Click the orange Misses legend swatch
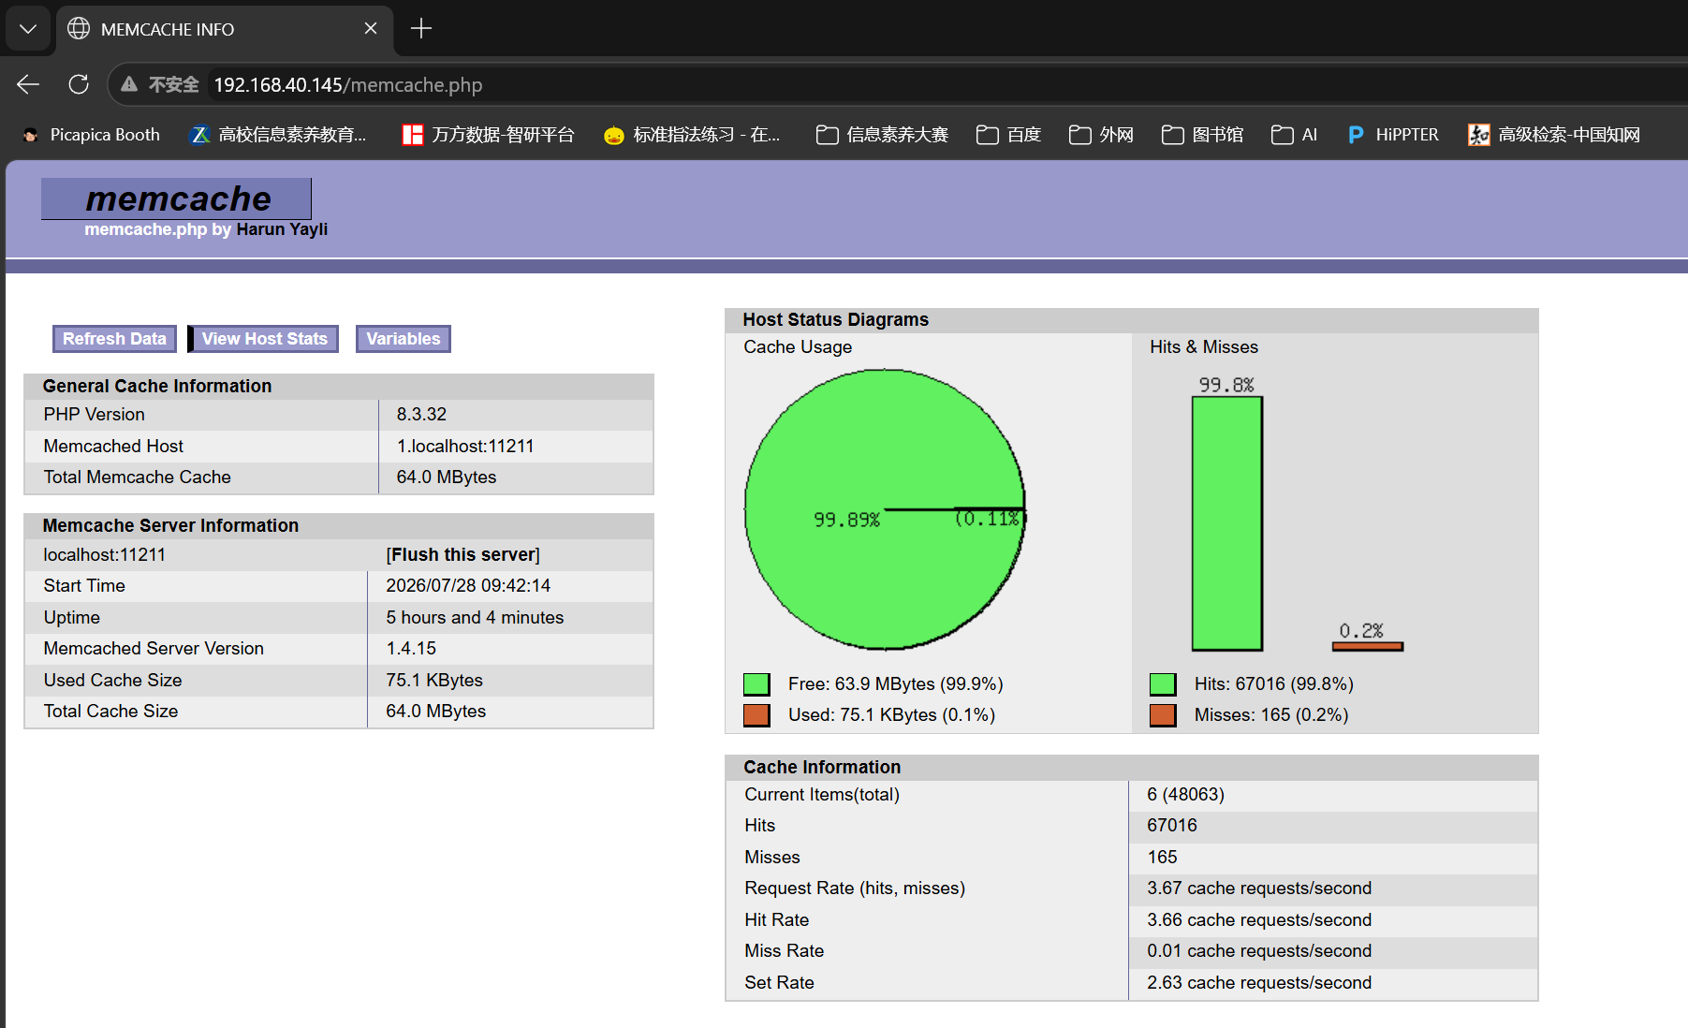This screenshot has width=1688, height=1028. [1163, 715]
